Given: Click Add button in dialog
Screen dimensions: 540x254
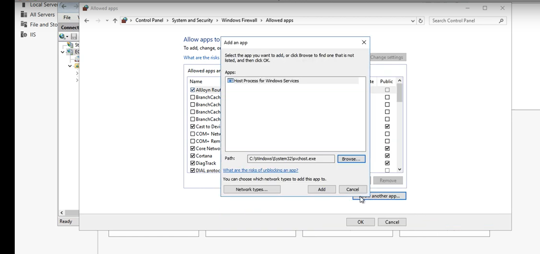Looking at the screenshot, I should [322, 189].
